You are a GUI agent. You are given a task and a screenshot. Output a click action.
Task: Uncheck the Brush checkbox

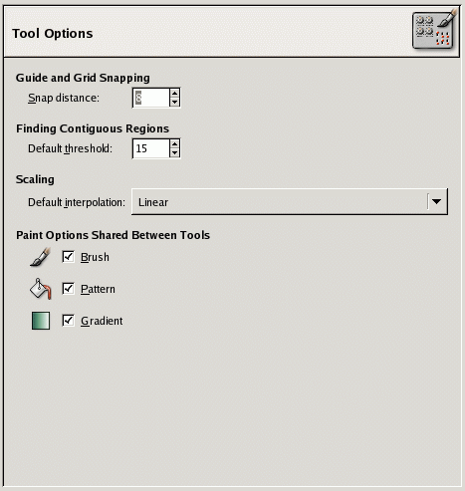point(68,257)
